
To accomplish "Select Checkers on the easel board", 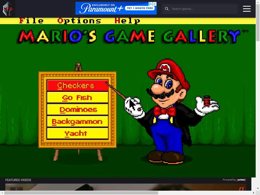I will pos(77,86).
